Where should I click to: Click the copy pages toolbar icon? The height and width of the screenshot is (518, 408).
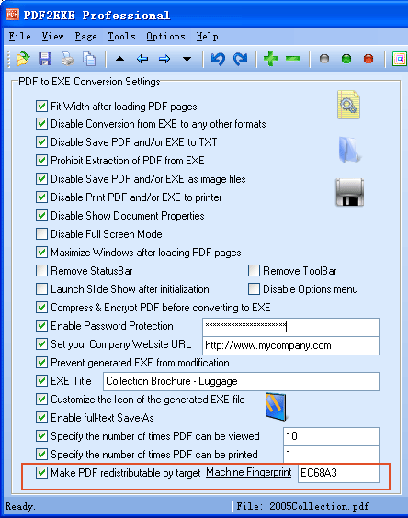tap(89, 59)
